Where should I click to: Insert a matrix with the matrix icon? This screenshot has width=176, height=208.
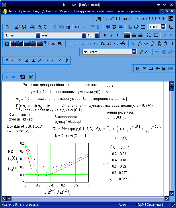coord(98,19)
